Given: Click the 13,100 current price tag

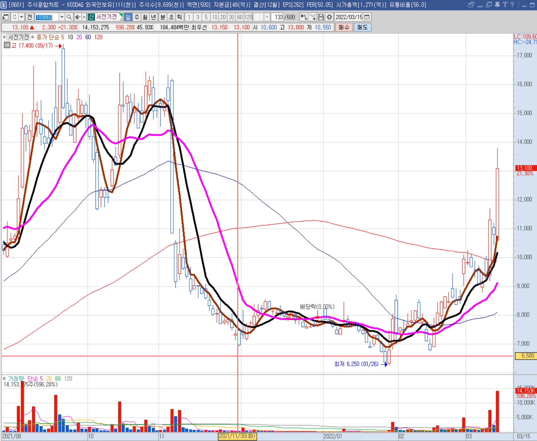Looking at the screenshot, I should 526,168.
